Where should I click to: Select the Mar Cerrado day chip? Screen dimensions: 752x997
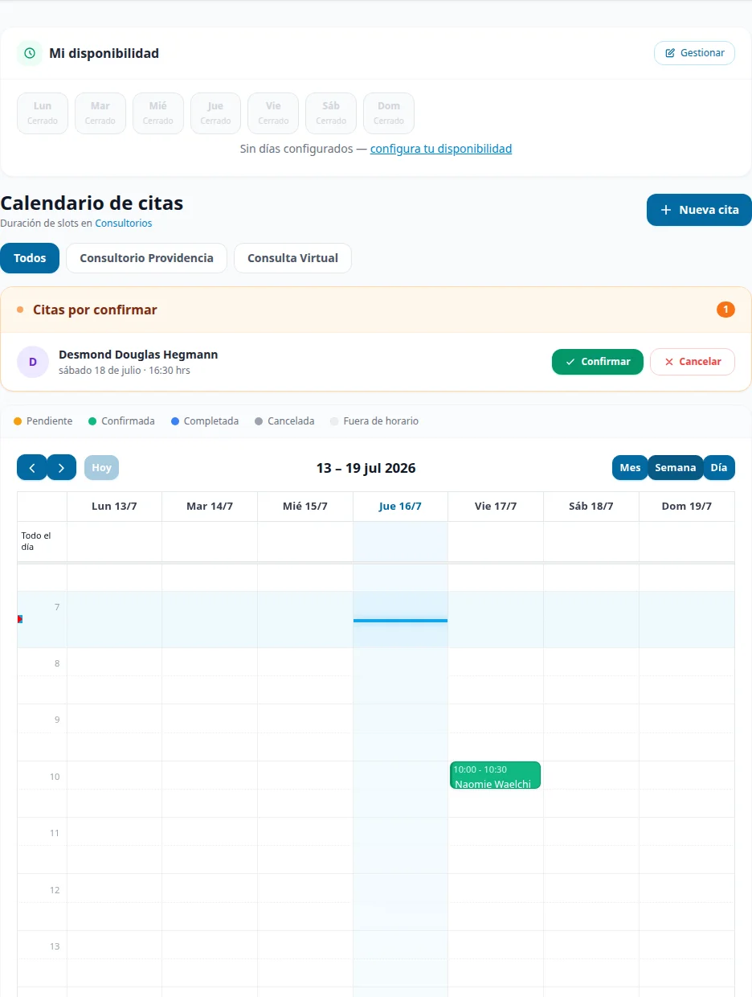tap(100, 113)
